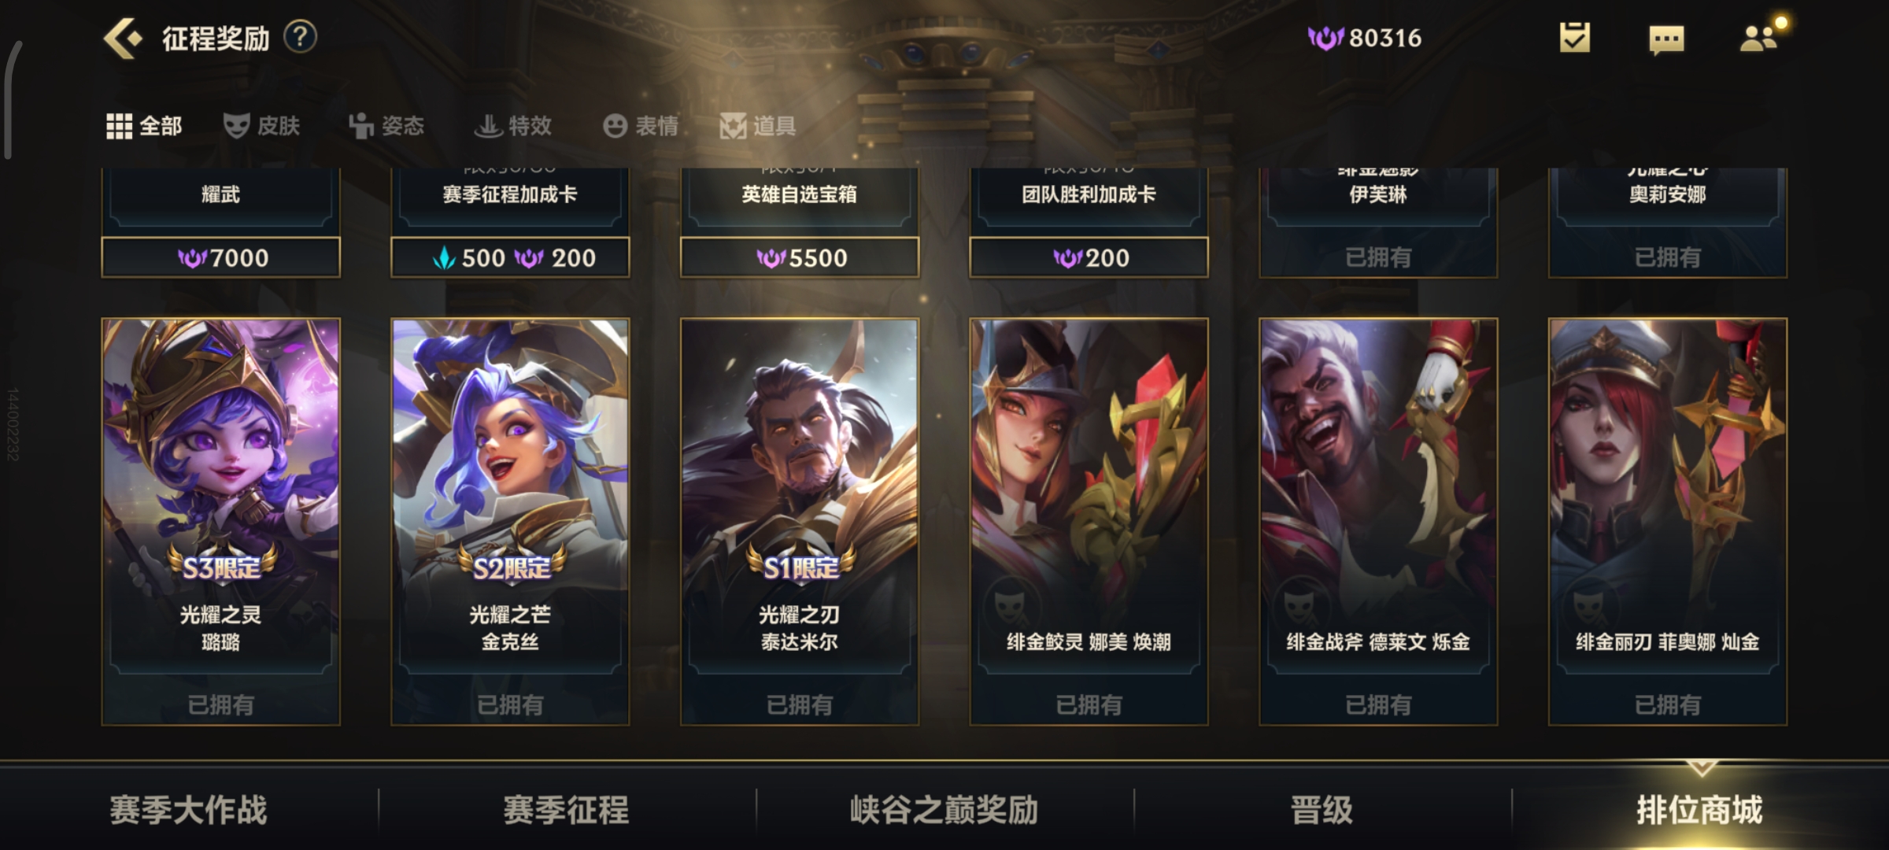Buy 英雄自选宝箱 for 5500 points
This screenshot has width=1889, height=850.
click(800, 257)
